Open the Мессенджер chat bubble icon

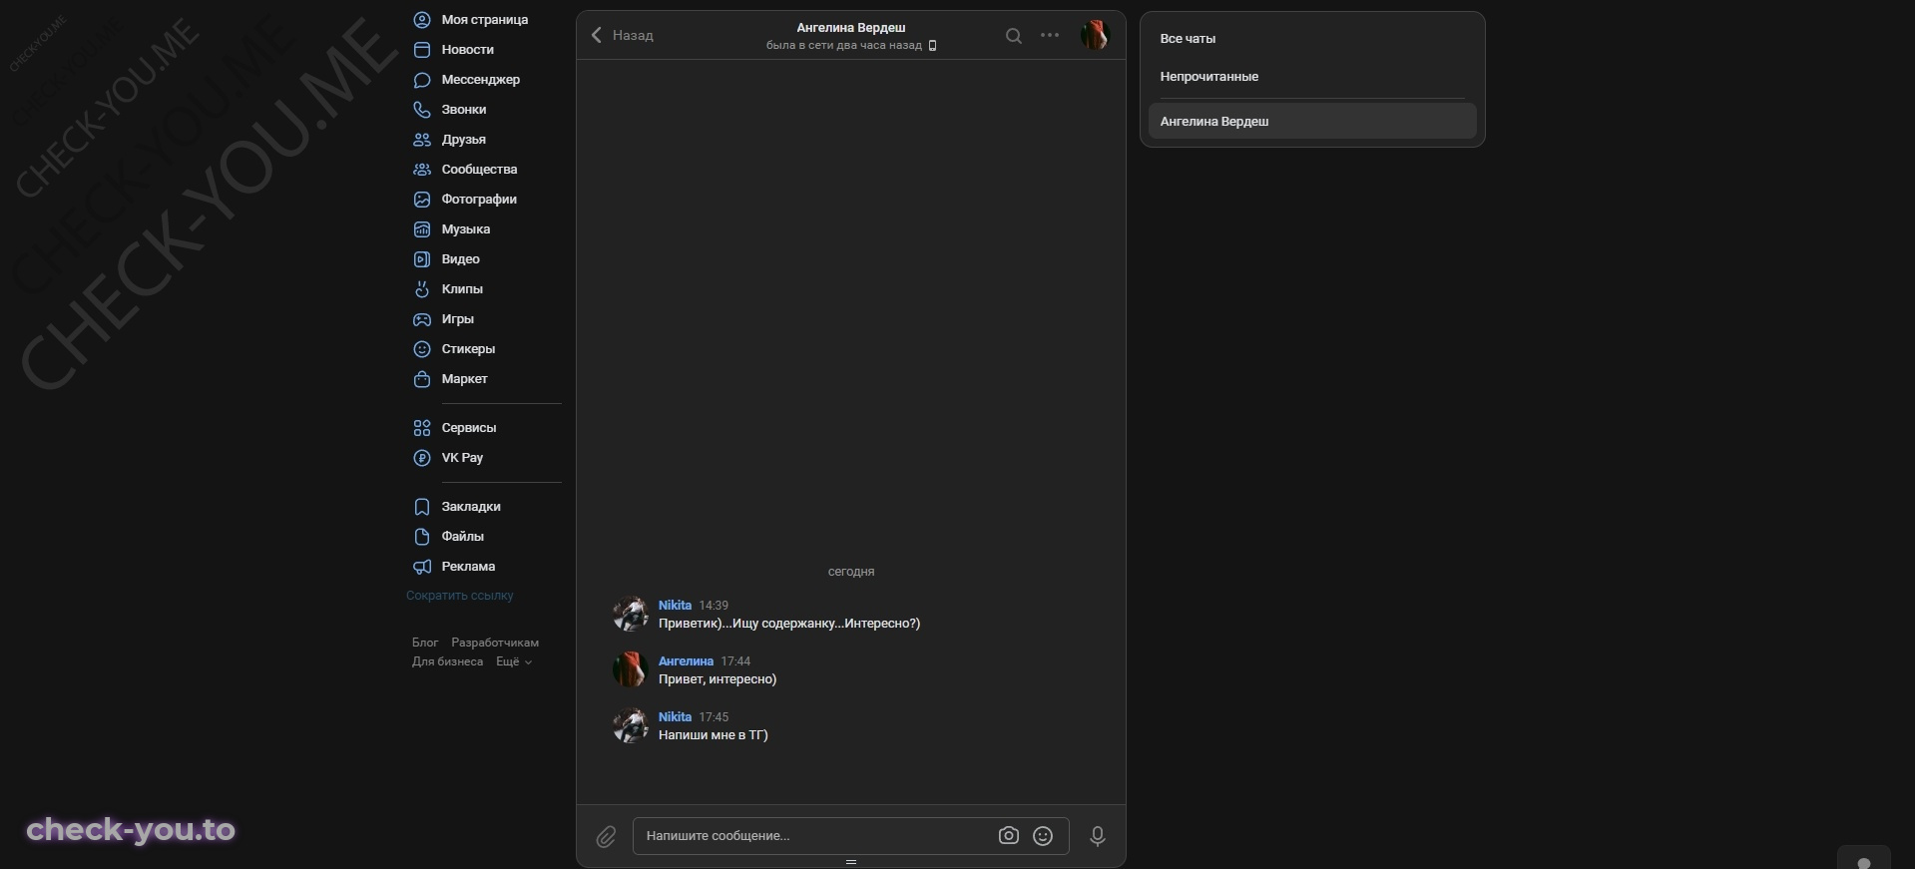click(422, 80)
